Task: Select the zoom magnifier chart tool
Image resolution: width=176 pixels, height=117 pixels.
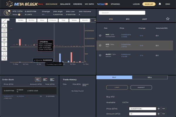Action: click(x=4, y=49)
